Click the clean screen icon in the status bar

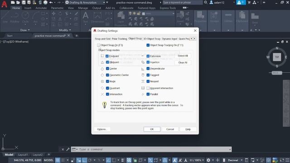[x=282, y=160]
